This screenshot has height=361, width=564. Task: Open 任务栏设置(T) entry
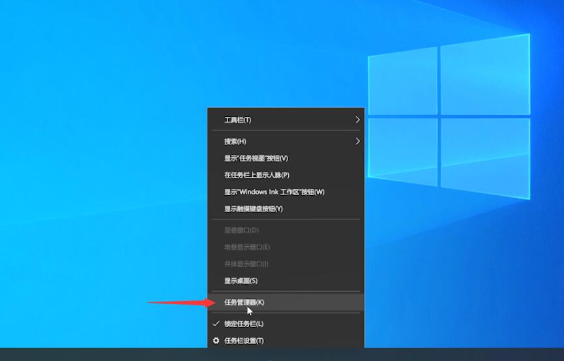(x=286, y=341)
